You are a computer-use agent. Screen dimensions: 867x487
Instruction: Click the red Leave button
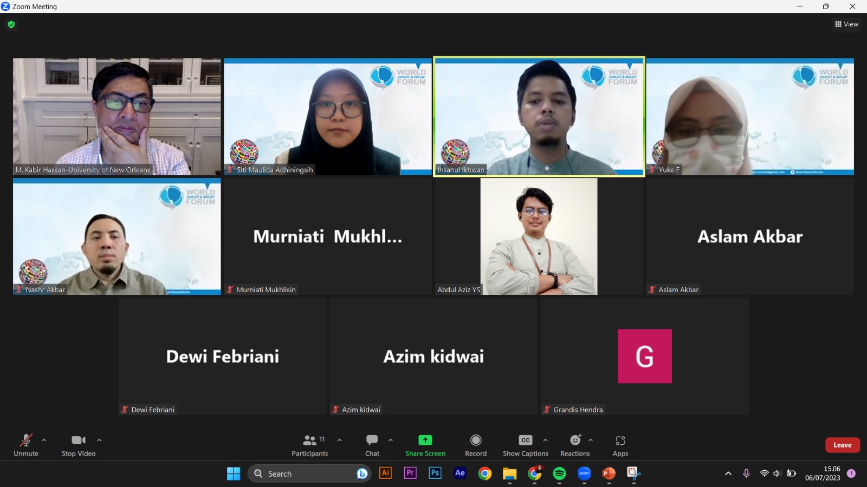coord(842,445)
